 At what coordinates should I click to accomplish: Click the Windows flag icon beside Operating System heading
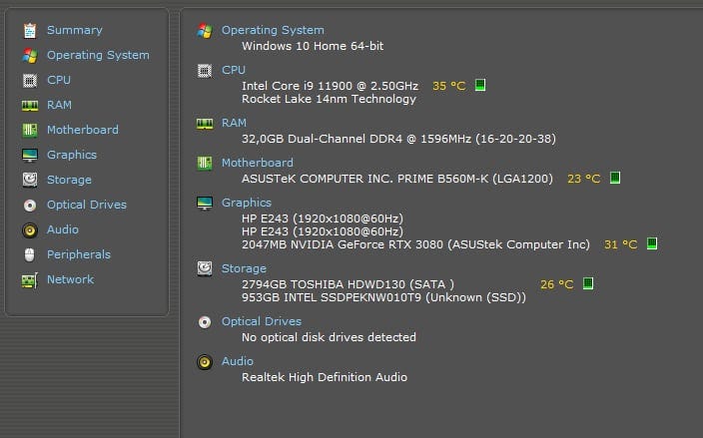[x=205, y=31]
